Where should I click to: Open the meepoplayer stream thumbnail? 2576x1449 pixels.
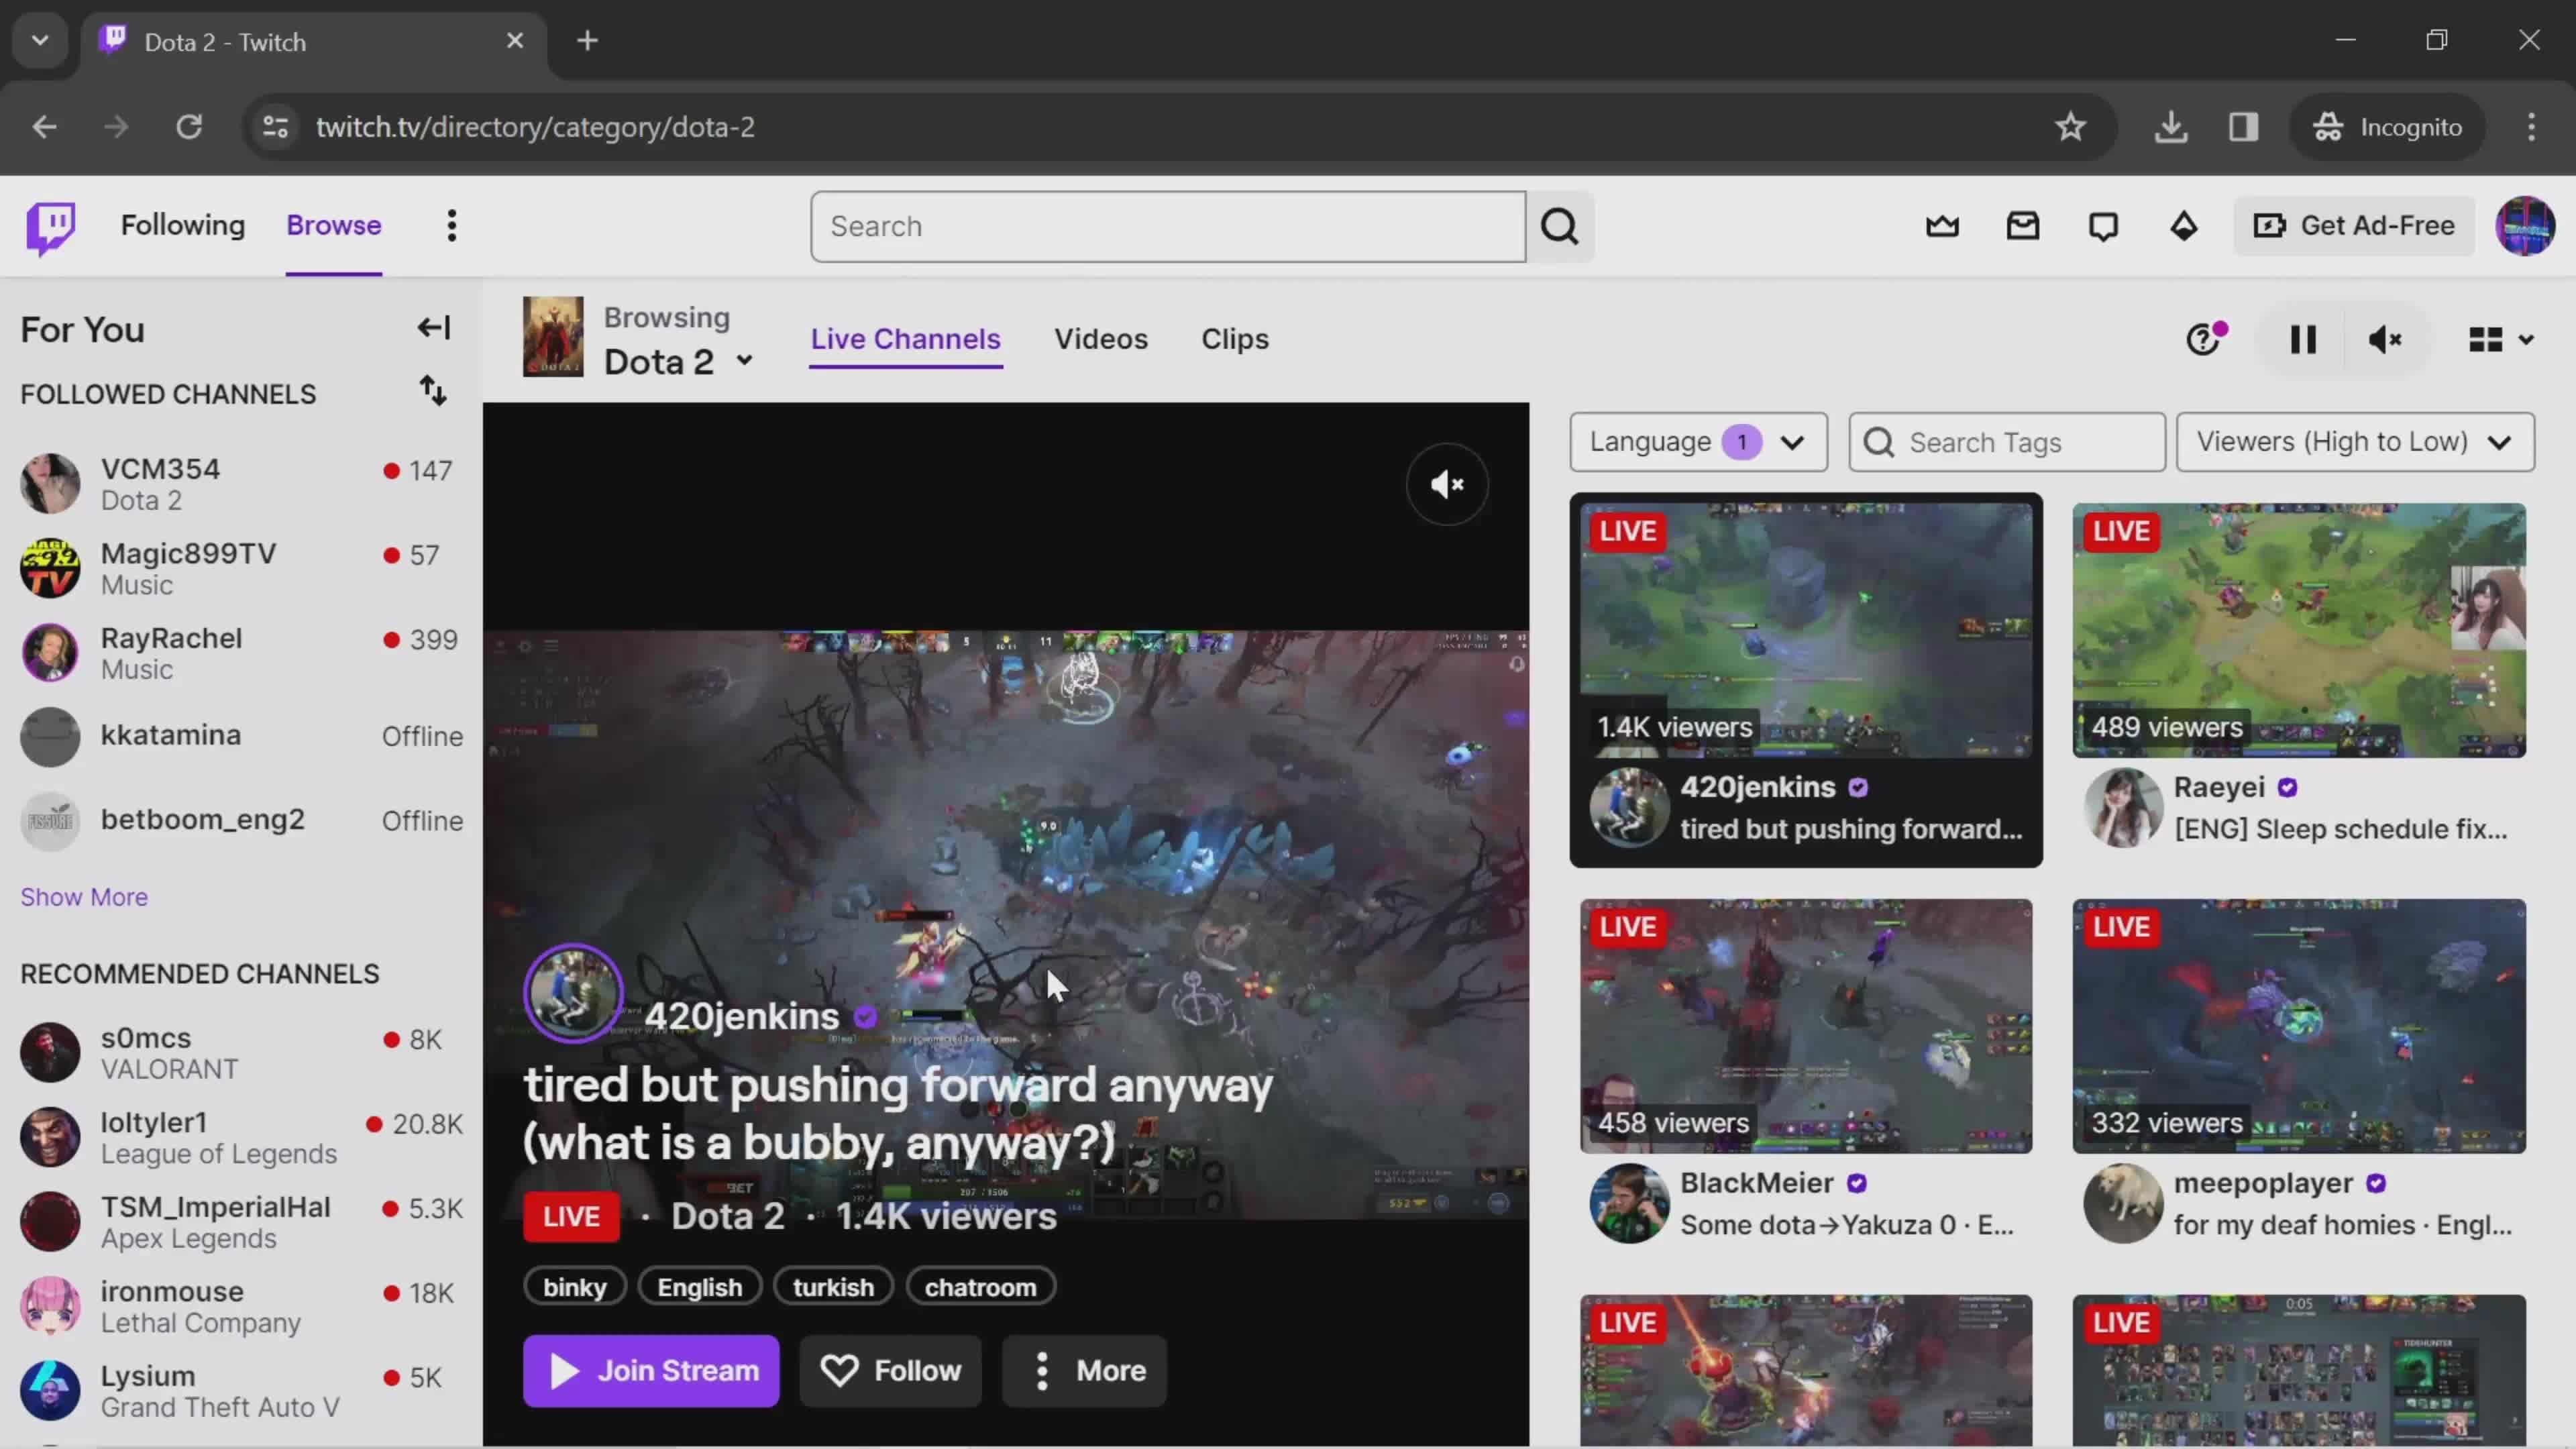[x=2299, y=1026]
